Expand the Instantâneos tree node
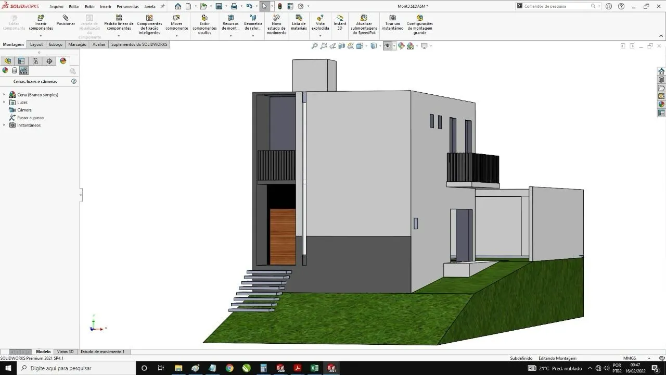Screen dimensions: 666x375 click(4, 125)
